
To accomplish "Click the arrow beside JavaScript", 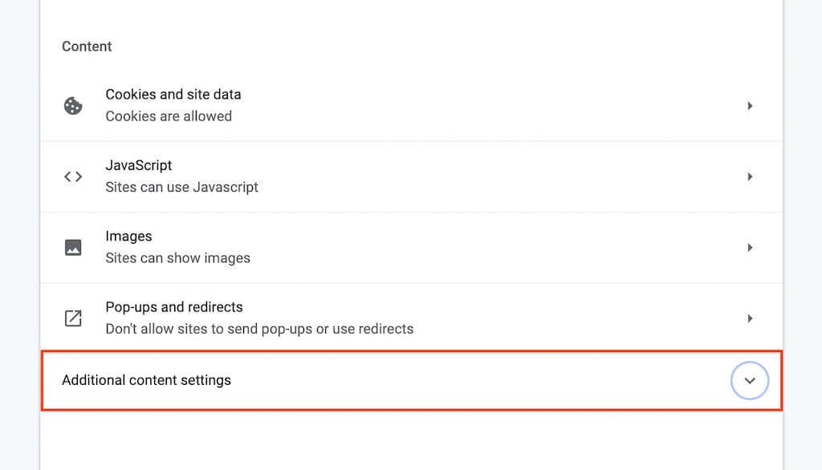I will tap(750, 176).
